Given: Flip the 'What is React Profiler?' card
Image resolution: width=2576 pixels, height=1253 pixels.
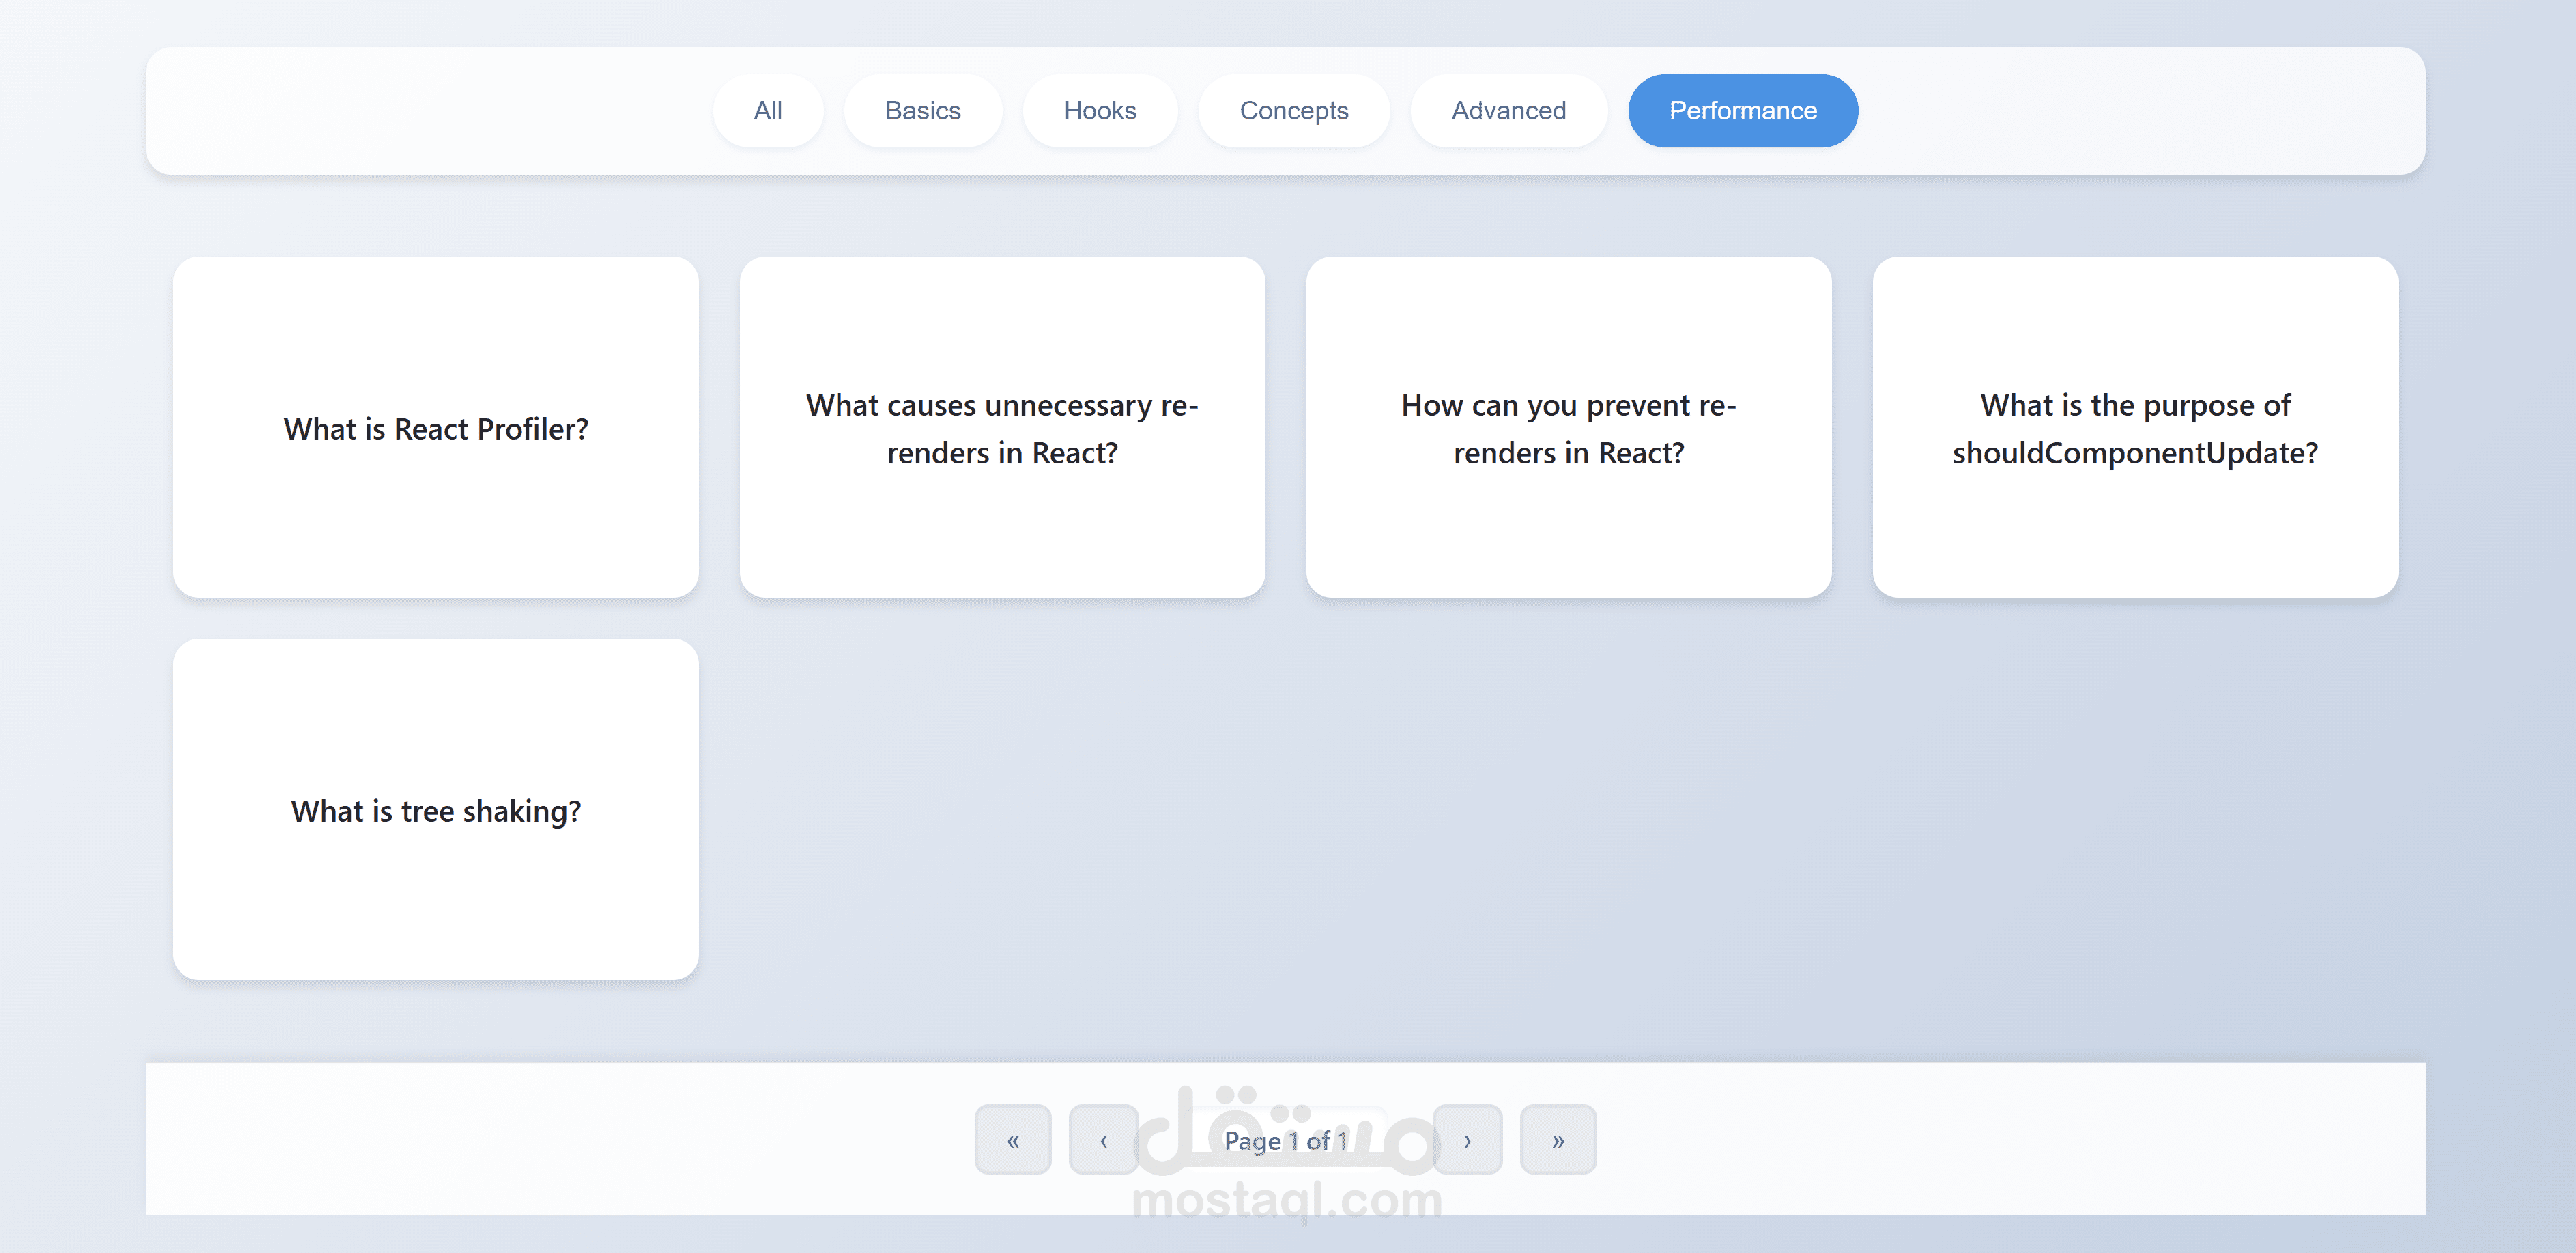Looking at the screenshot, I should coord(436,428).
